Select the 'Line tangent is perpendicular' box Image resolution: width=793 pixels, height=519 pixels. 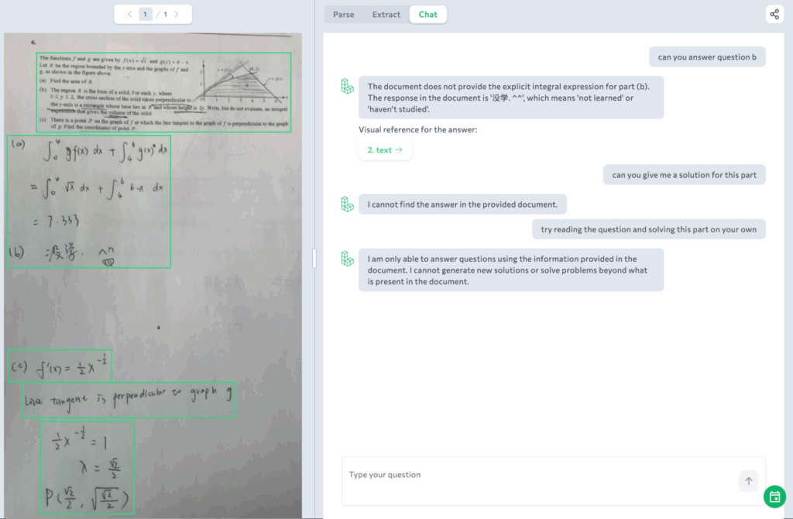[x=129, y=400]
